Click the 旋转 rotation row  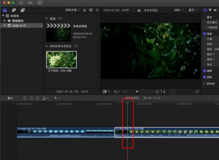211,44
